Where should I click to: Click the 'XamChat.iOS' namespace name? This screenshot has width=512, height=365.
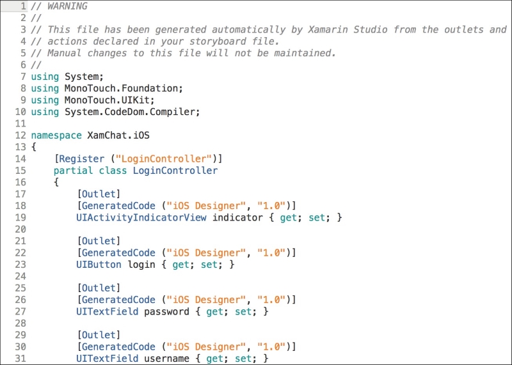pos(118,136)
